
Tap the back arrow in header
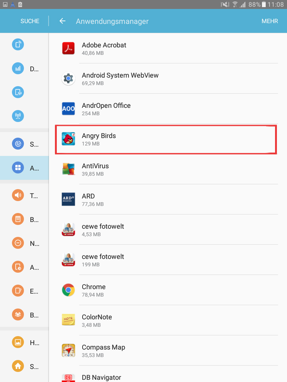tap(62, 21)
